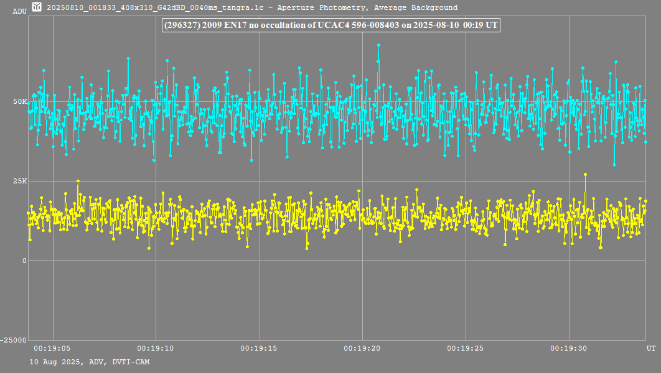
Task: Click the footer text '10 Aug 2025, ADV, DVTI-CAM'
Action: tap(89, 362)
